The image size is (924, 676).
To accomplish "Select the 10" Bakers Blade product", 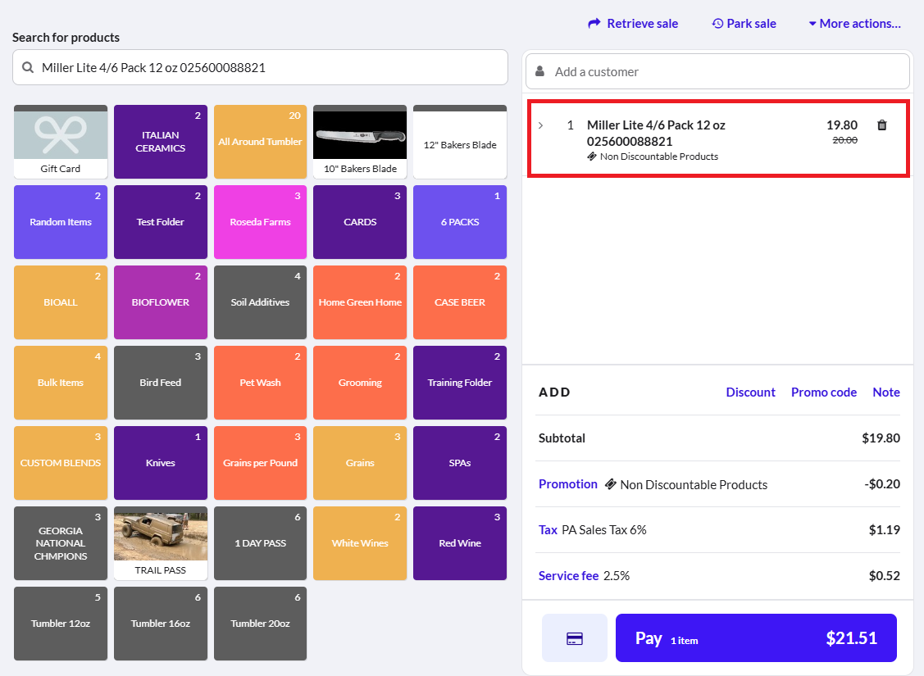I will tap(360, 142).
